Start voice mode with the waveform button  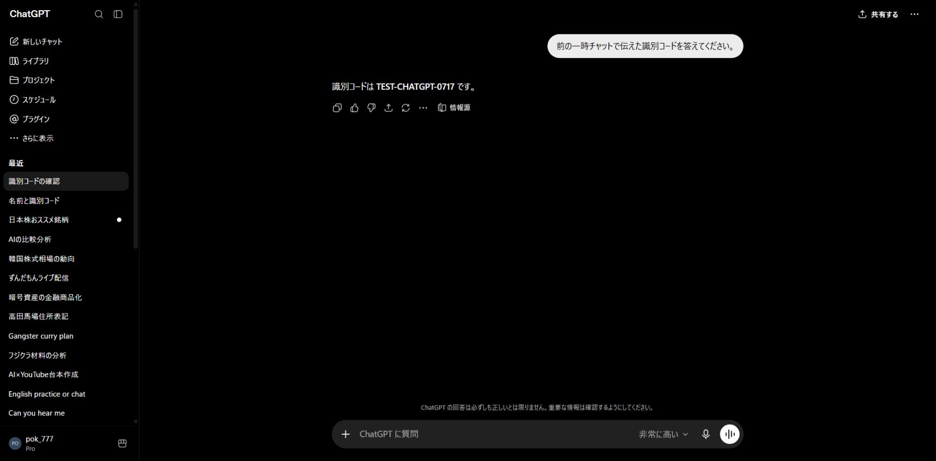729,434
